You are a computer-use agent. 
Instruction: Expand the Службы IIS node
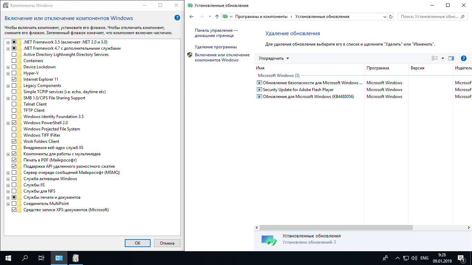click(x=8, y=185)
